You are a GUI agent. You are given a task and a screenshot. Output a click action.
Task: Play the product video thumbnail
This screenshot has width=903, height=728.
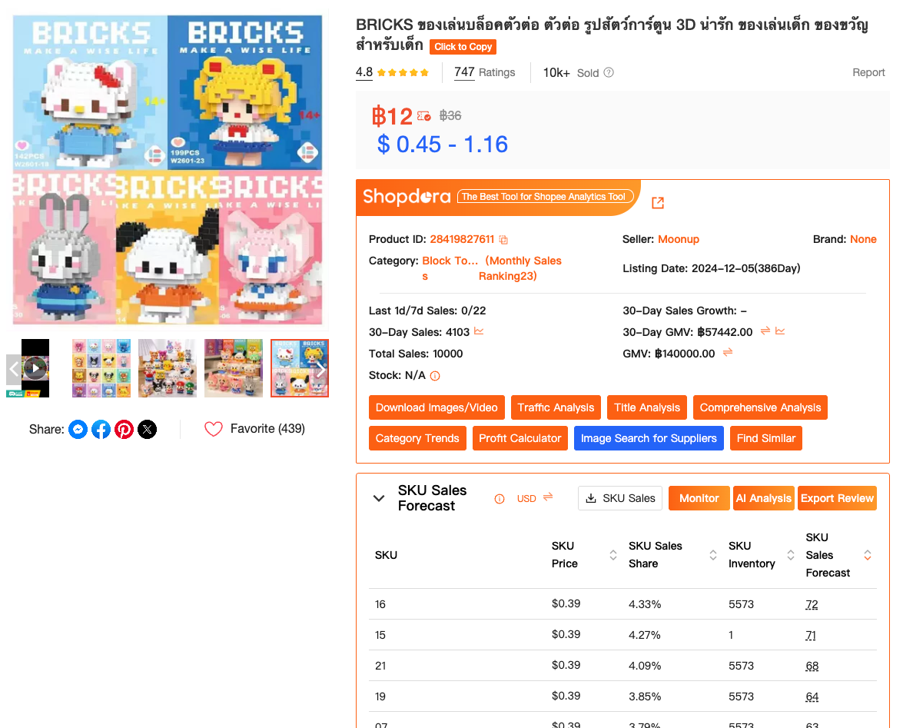(x=35, y=368)
